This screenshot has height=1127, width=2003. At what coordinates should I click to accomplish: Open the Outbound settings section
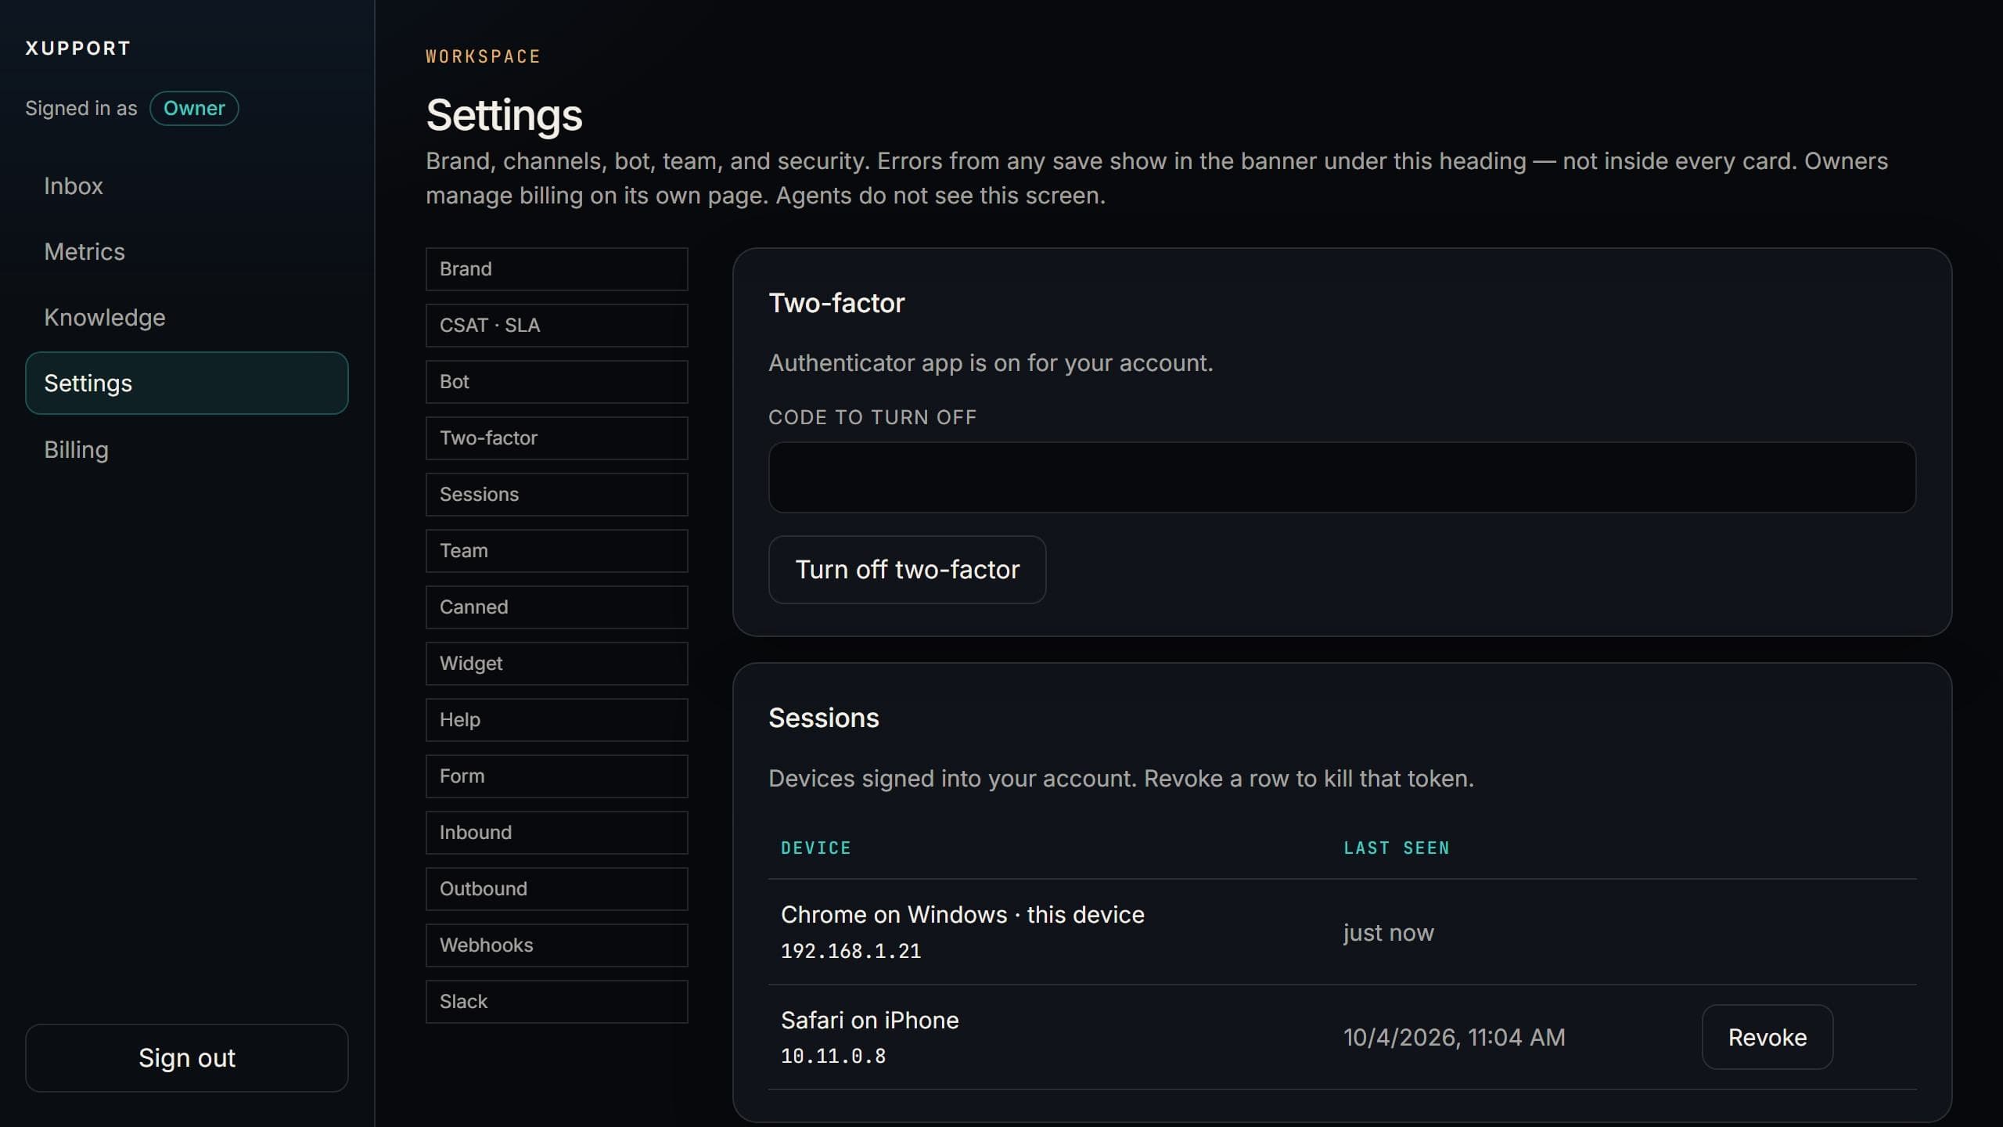tap(556, 888)
